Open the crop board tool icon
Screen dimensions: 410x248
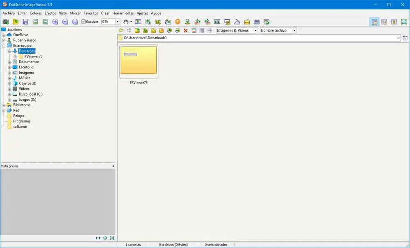click(x=158, y=22)
